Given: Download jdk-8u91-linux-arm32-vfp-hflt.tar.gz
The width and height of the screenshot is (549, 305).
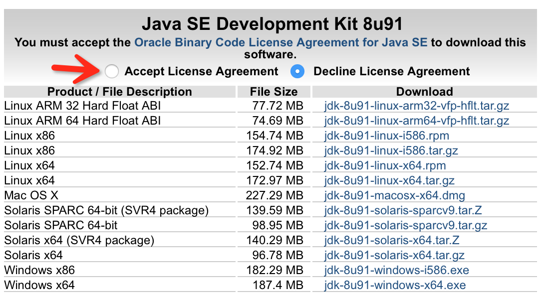Looking at the screenshot, I should coord(417,106).
